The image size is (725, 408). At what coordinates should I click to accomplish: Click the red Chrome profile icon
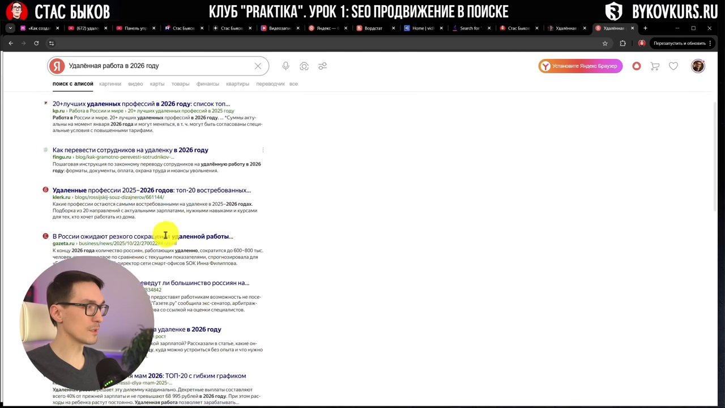tap(642, 43)
